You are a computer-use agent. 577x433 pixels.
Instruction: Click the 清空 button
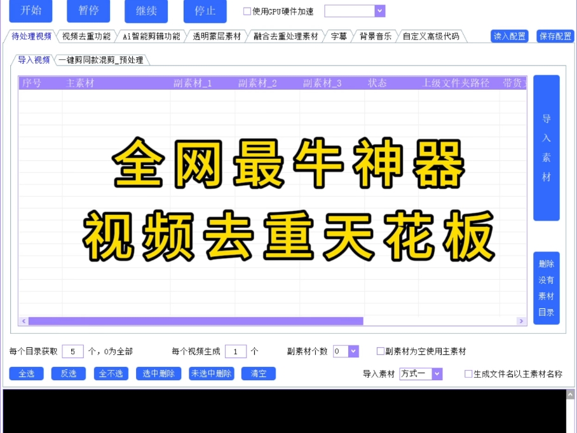(x=259, y=373)
